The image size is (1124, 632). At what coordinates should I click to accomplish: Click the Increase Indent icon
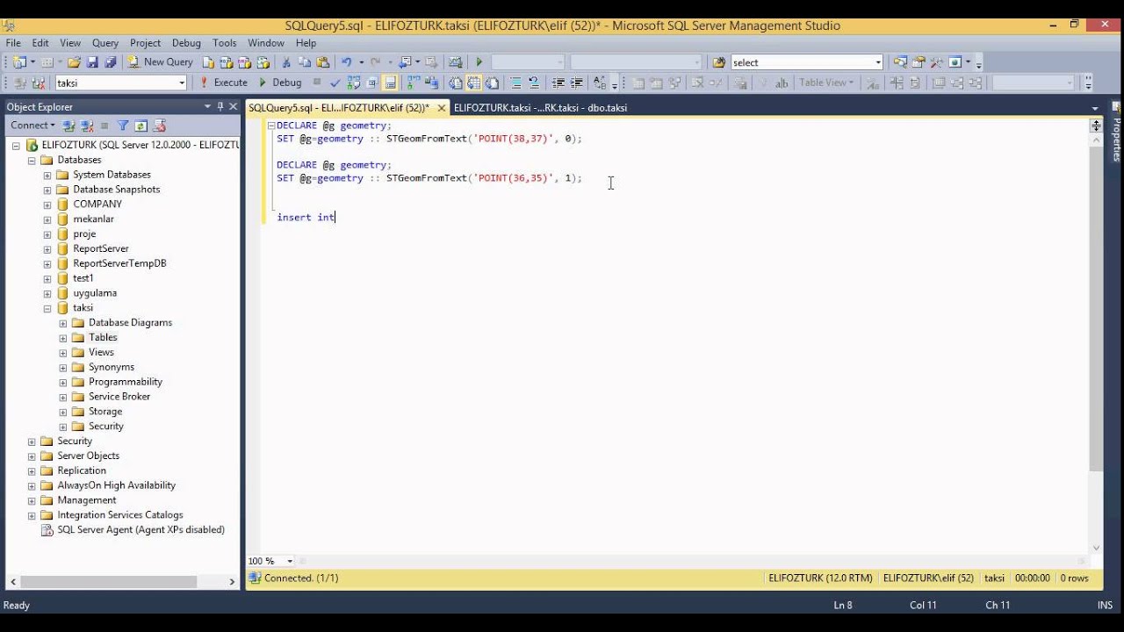pos(576,83)
